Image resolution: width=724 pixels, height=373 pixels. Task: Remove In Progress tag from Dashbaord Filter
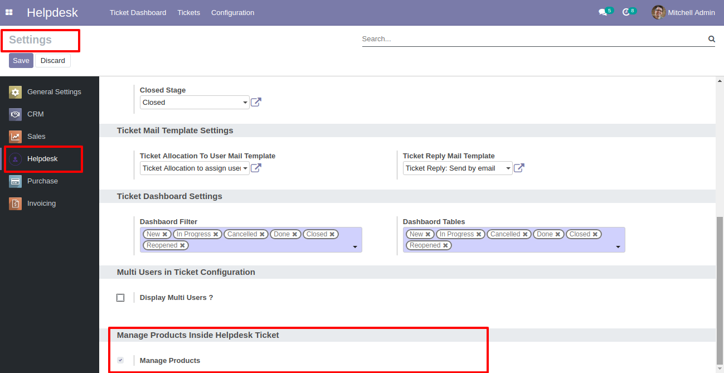point(216,234)
